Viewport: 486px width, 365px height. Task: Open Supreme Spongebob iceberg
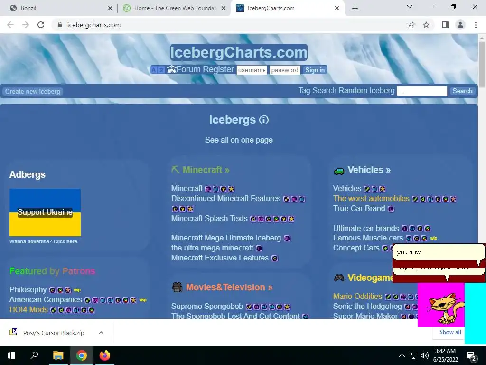207,307
